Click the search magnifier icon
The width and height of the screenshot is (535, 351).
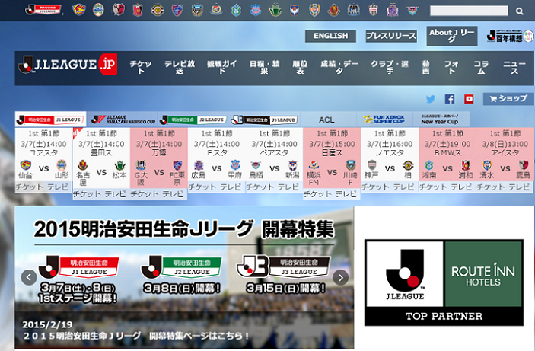pyautogui.click(x=519, y=11)
